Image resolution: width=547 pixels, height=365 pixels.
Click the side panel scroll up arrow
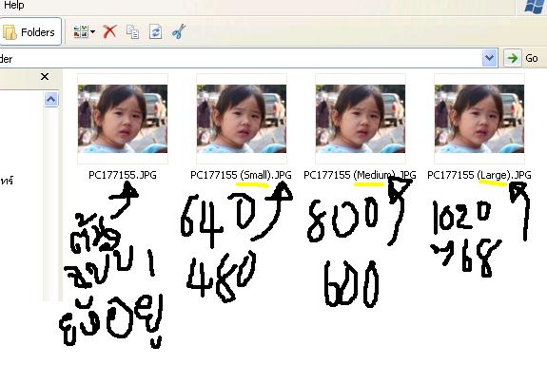pos(51,100)
